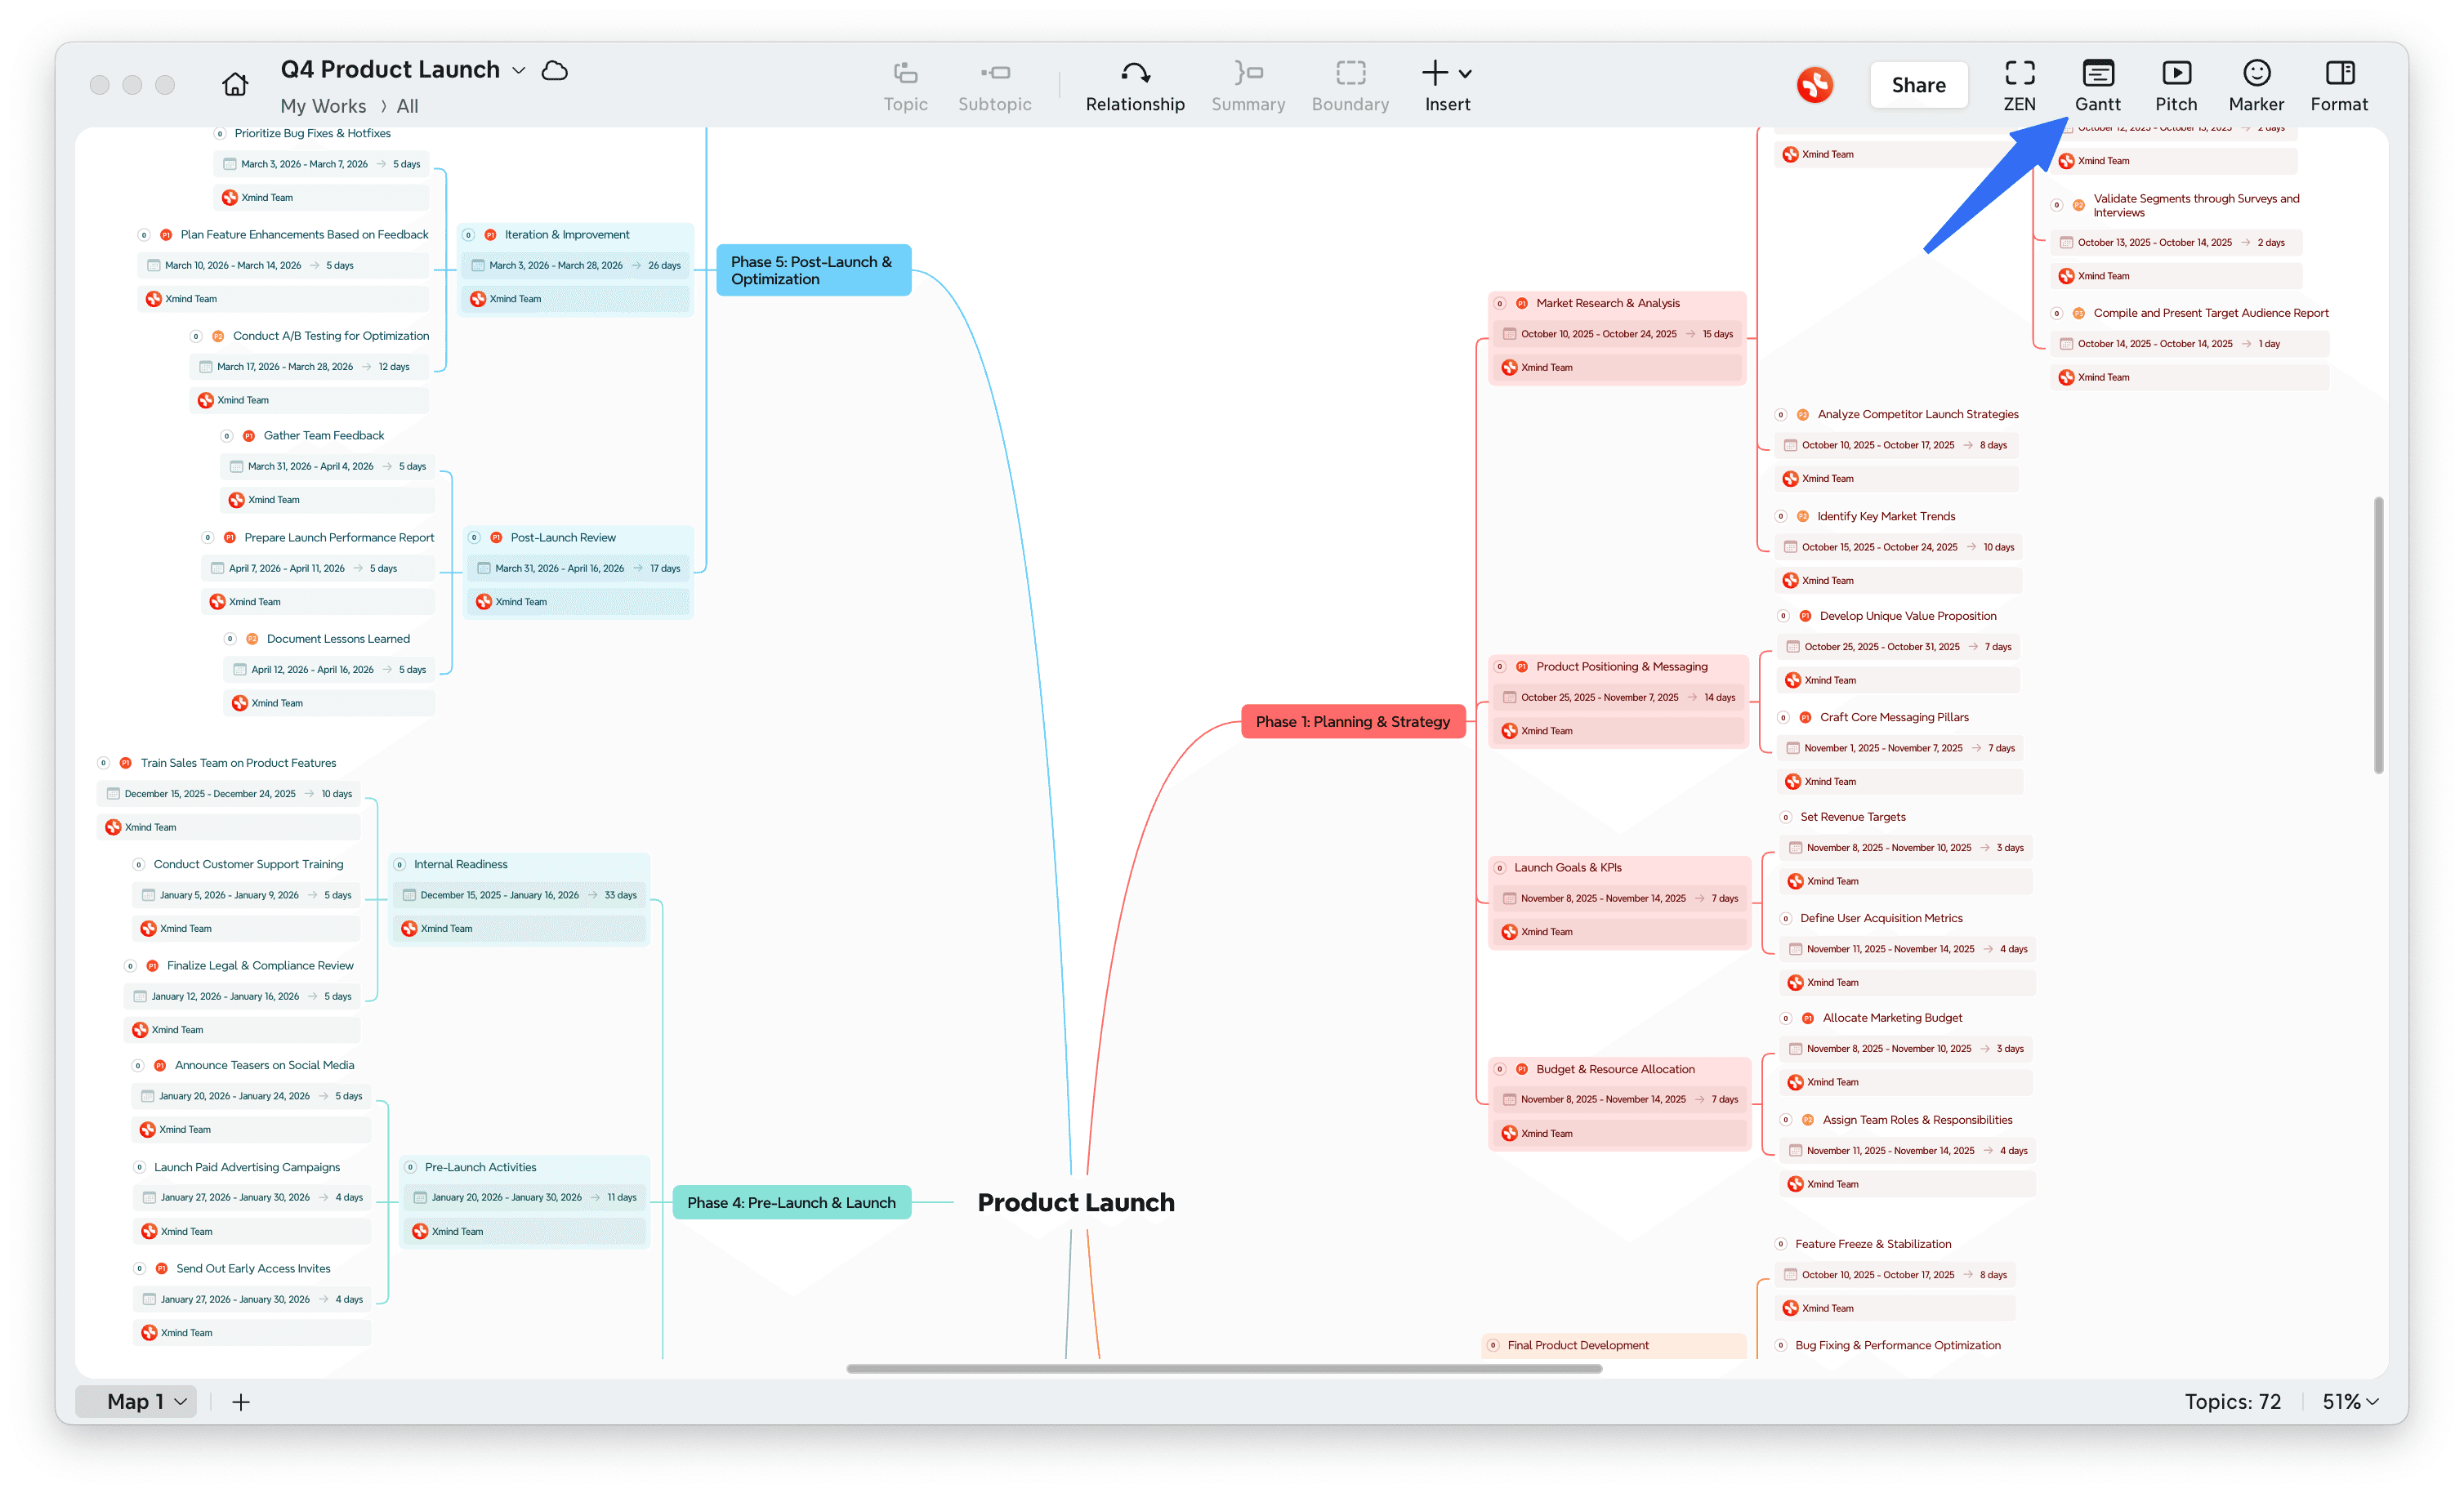
Task: Click the Share button
Action: (x=1918, y=85)
